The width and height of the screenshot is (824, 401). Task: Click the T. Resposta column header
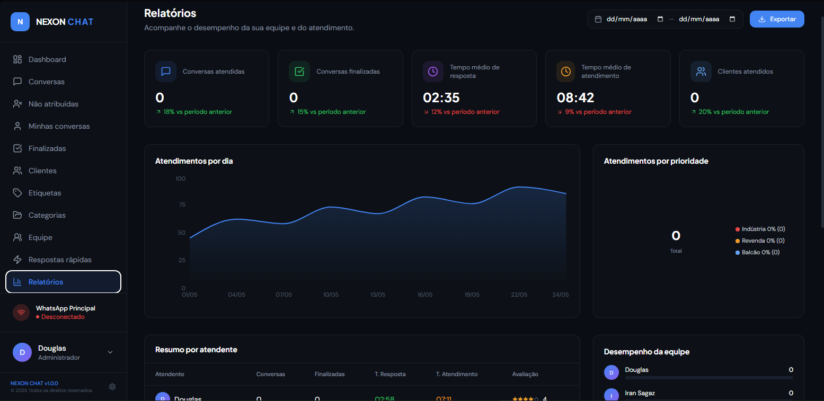tap(390, 374)
